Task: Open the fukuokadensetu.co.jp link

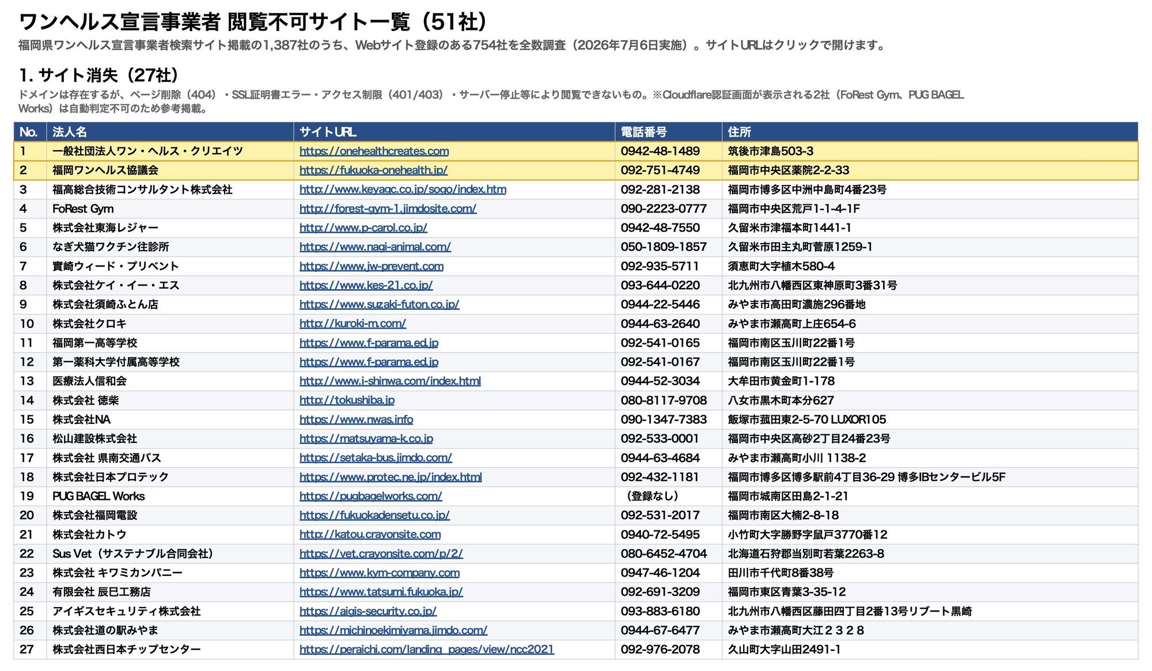Action: pos(374,515)
